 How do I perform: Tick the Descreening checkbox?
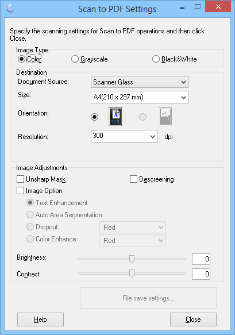pyautogui.click(x=152, y=179)
